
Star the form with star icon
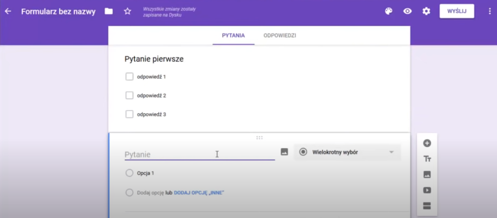pyautogui.click(x=128, y=12)
